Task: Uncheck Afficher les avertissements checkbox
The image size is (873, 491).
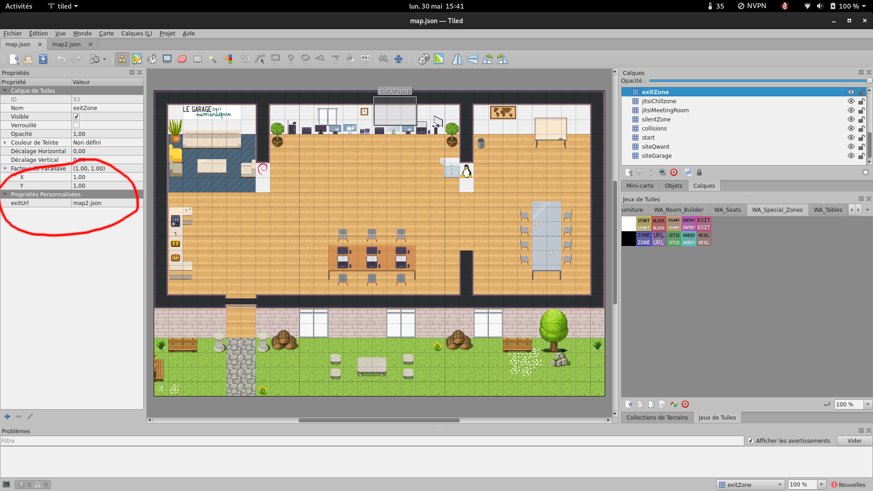Action: click(x=751, y=441)
